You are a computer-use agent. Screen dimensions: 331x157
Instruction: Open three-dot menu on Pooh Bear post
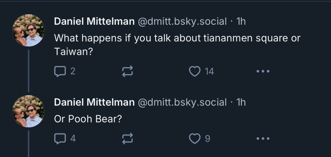[x=263, y=138]
